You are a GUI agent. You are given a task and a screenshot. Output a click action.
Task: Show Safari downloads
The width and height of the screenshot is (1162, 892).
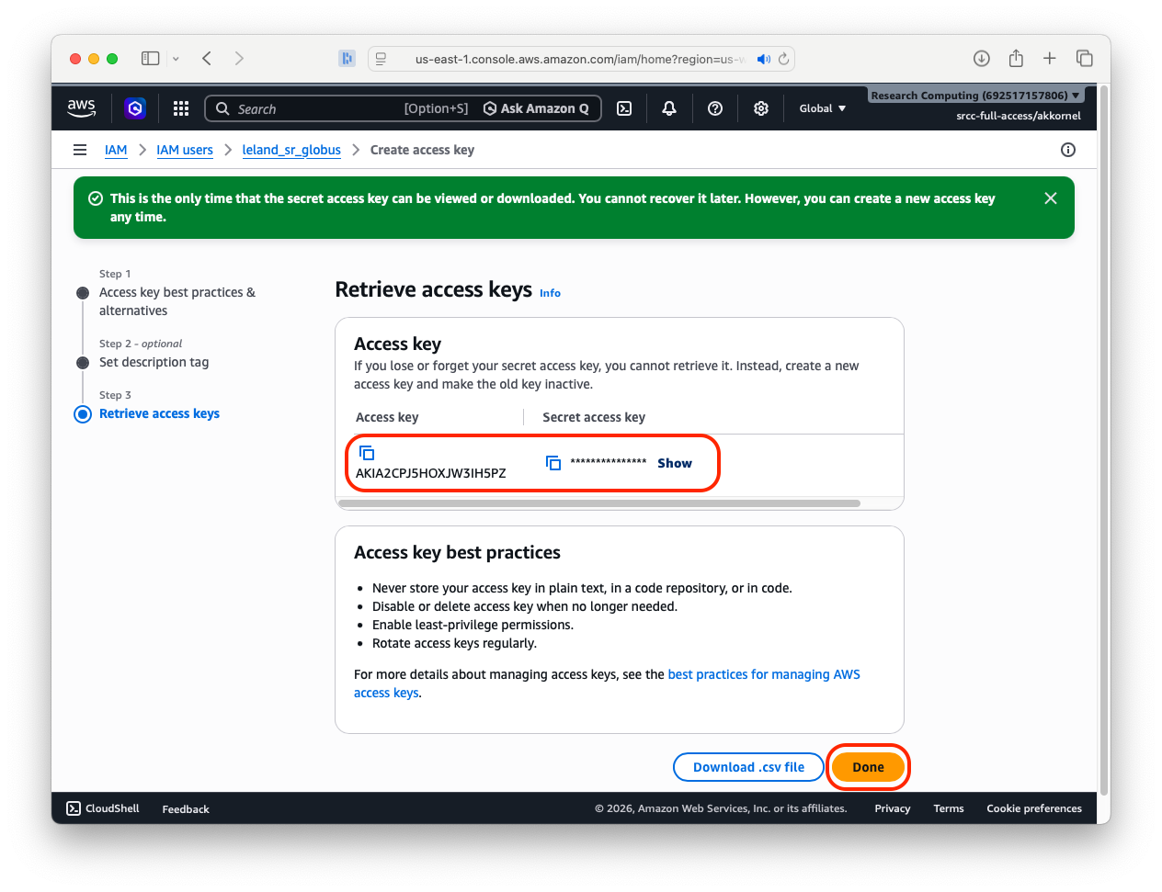point(982,59)
